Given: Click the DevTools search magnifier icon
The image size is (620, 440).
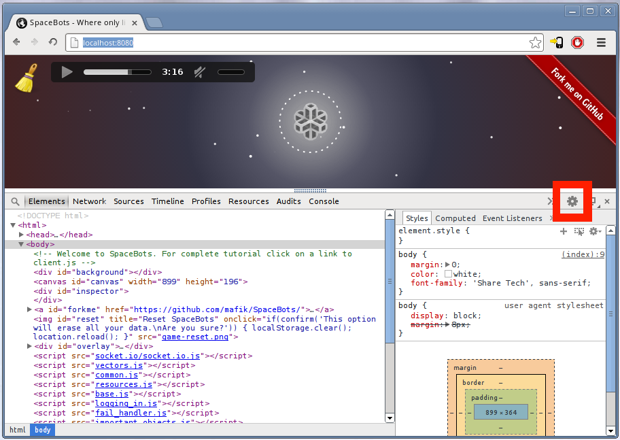Looking at the screenshot, I should click(x=15, y=201).
